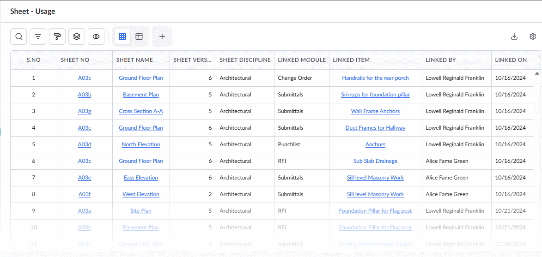Open Ground Floor Plan in row 1
The image size is (542, 257).
[x=141, y=78]
